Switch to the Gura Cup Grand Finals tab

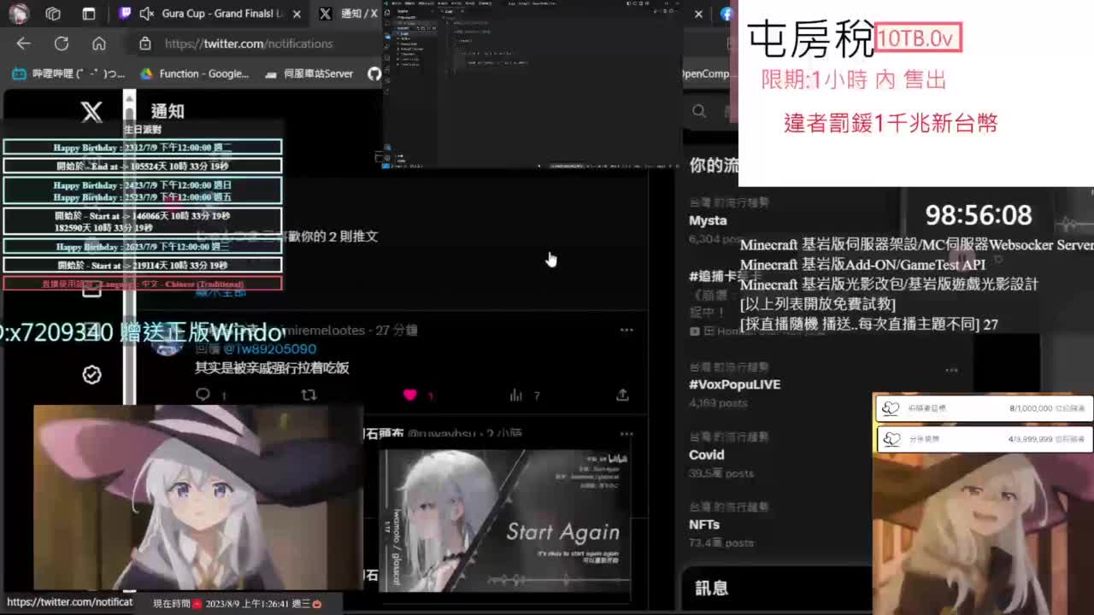click(224, 14)
